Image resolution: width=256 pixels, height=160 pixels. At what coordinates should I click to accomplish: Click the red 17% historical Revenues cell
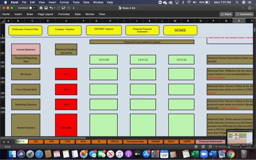(66, 74)
